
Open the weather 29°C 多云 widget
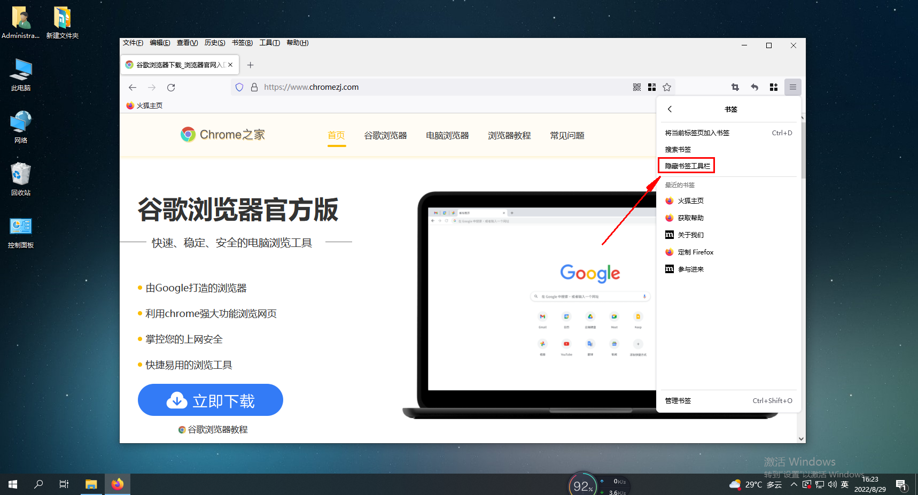point(756,485)
